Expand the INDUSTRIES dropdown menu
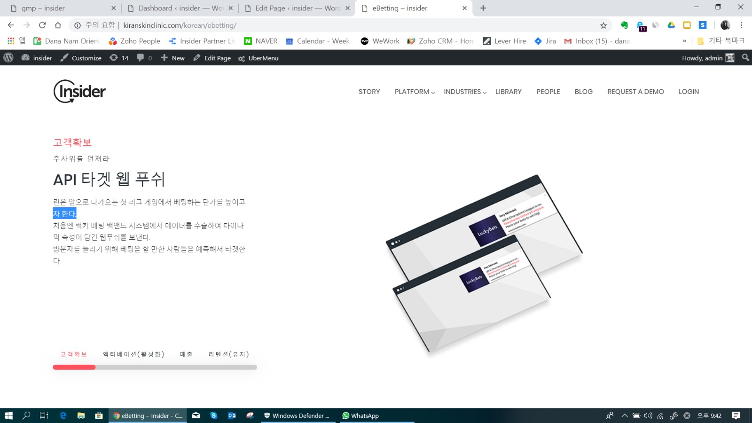This screenshot has height=423, width=752. (465, 92)
